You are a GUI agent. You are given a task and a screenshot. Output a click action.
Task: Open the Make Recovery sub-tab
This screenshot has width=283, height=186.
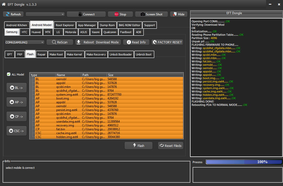pyautogui.click(x=96, y=54)
